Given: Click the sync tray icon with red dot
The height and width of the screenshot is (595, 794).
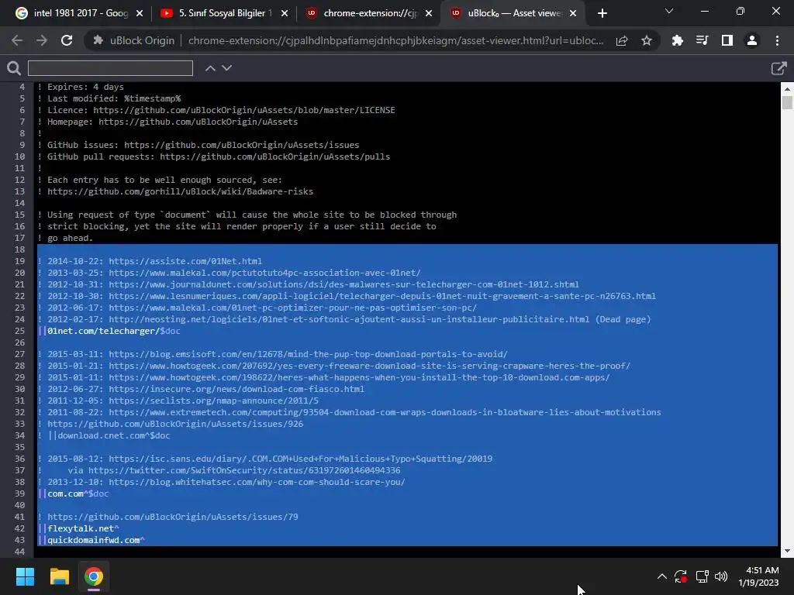Looking at the screenshot, I should point(681,576).
